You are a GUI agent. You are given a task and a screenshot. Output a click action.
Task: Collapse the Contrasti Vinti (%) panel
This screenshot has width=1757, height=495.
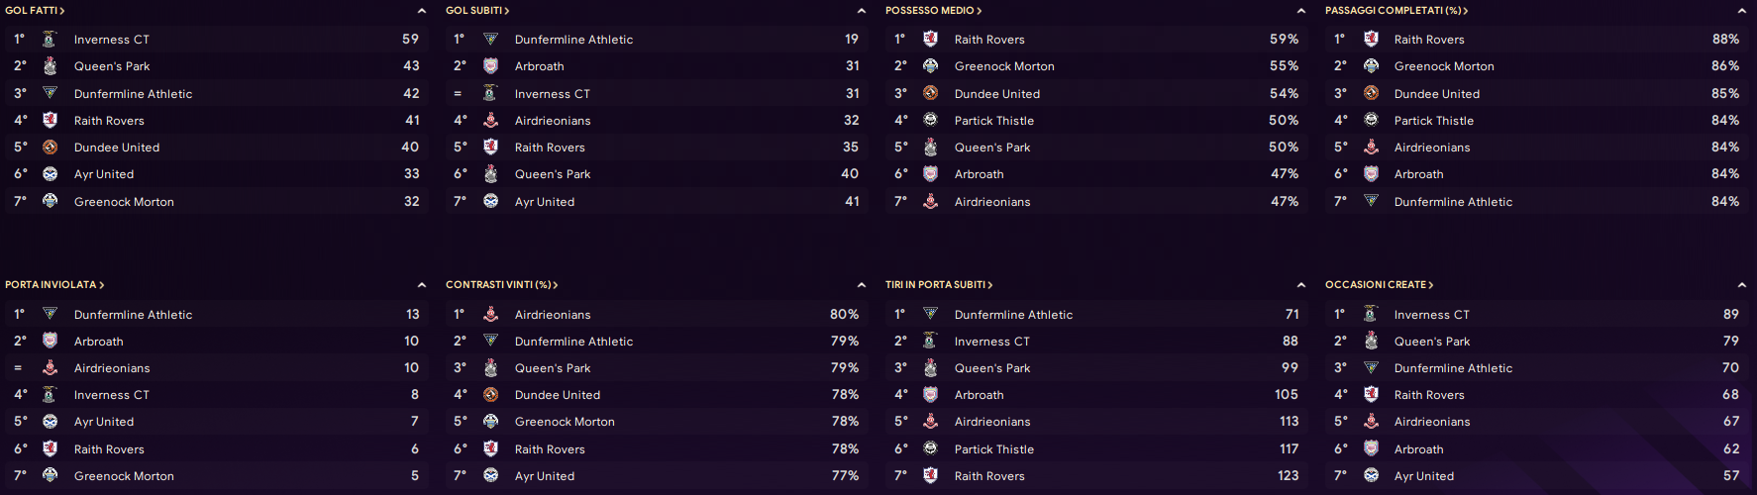(862, 285)
